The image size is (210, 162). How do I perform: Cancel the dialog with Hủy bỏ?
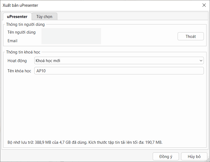pyautogui.click(x=194, y=157)
